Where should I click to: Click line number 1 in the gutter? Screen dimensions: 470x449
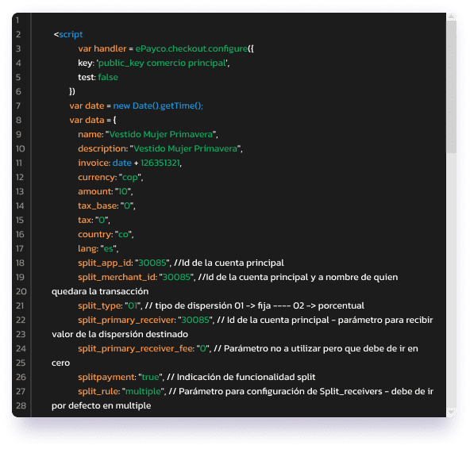coord(17,20)
